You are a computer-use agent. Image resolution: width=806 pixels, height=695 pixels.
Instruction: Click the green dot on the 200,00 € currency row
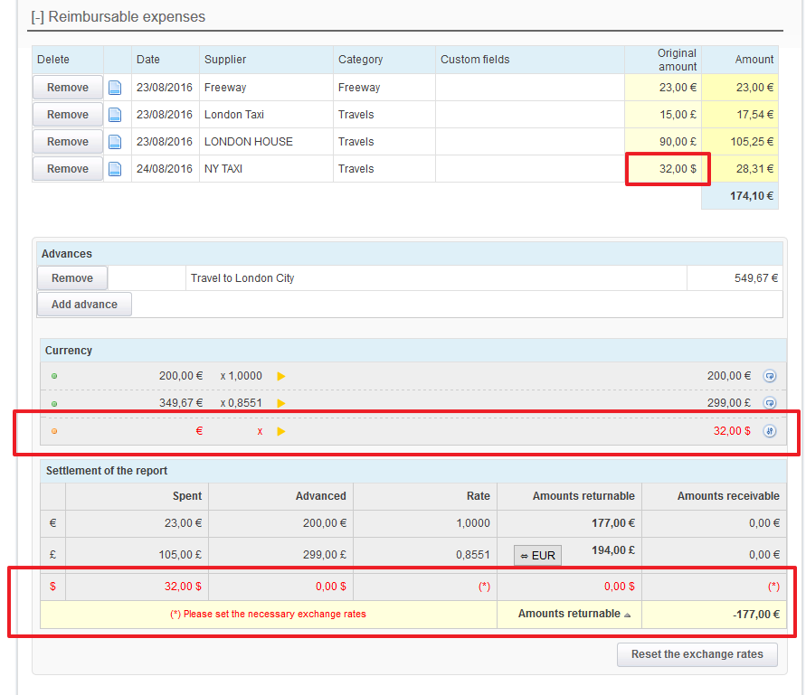(54, 376)
